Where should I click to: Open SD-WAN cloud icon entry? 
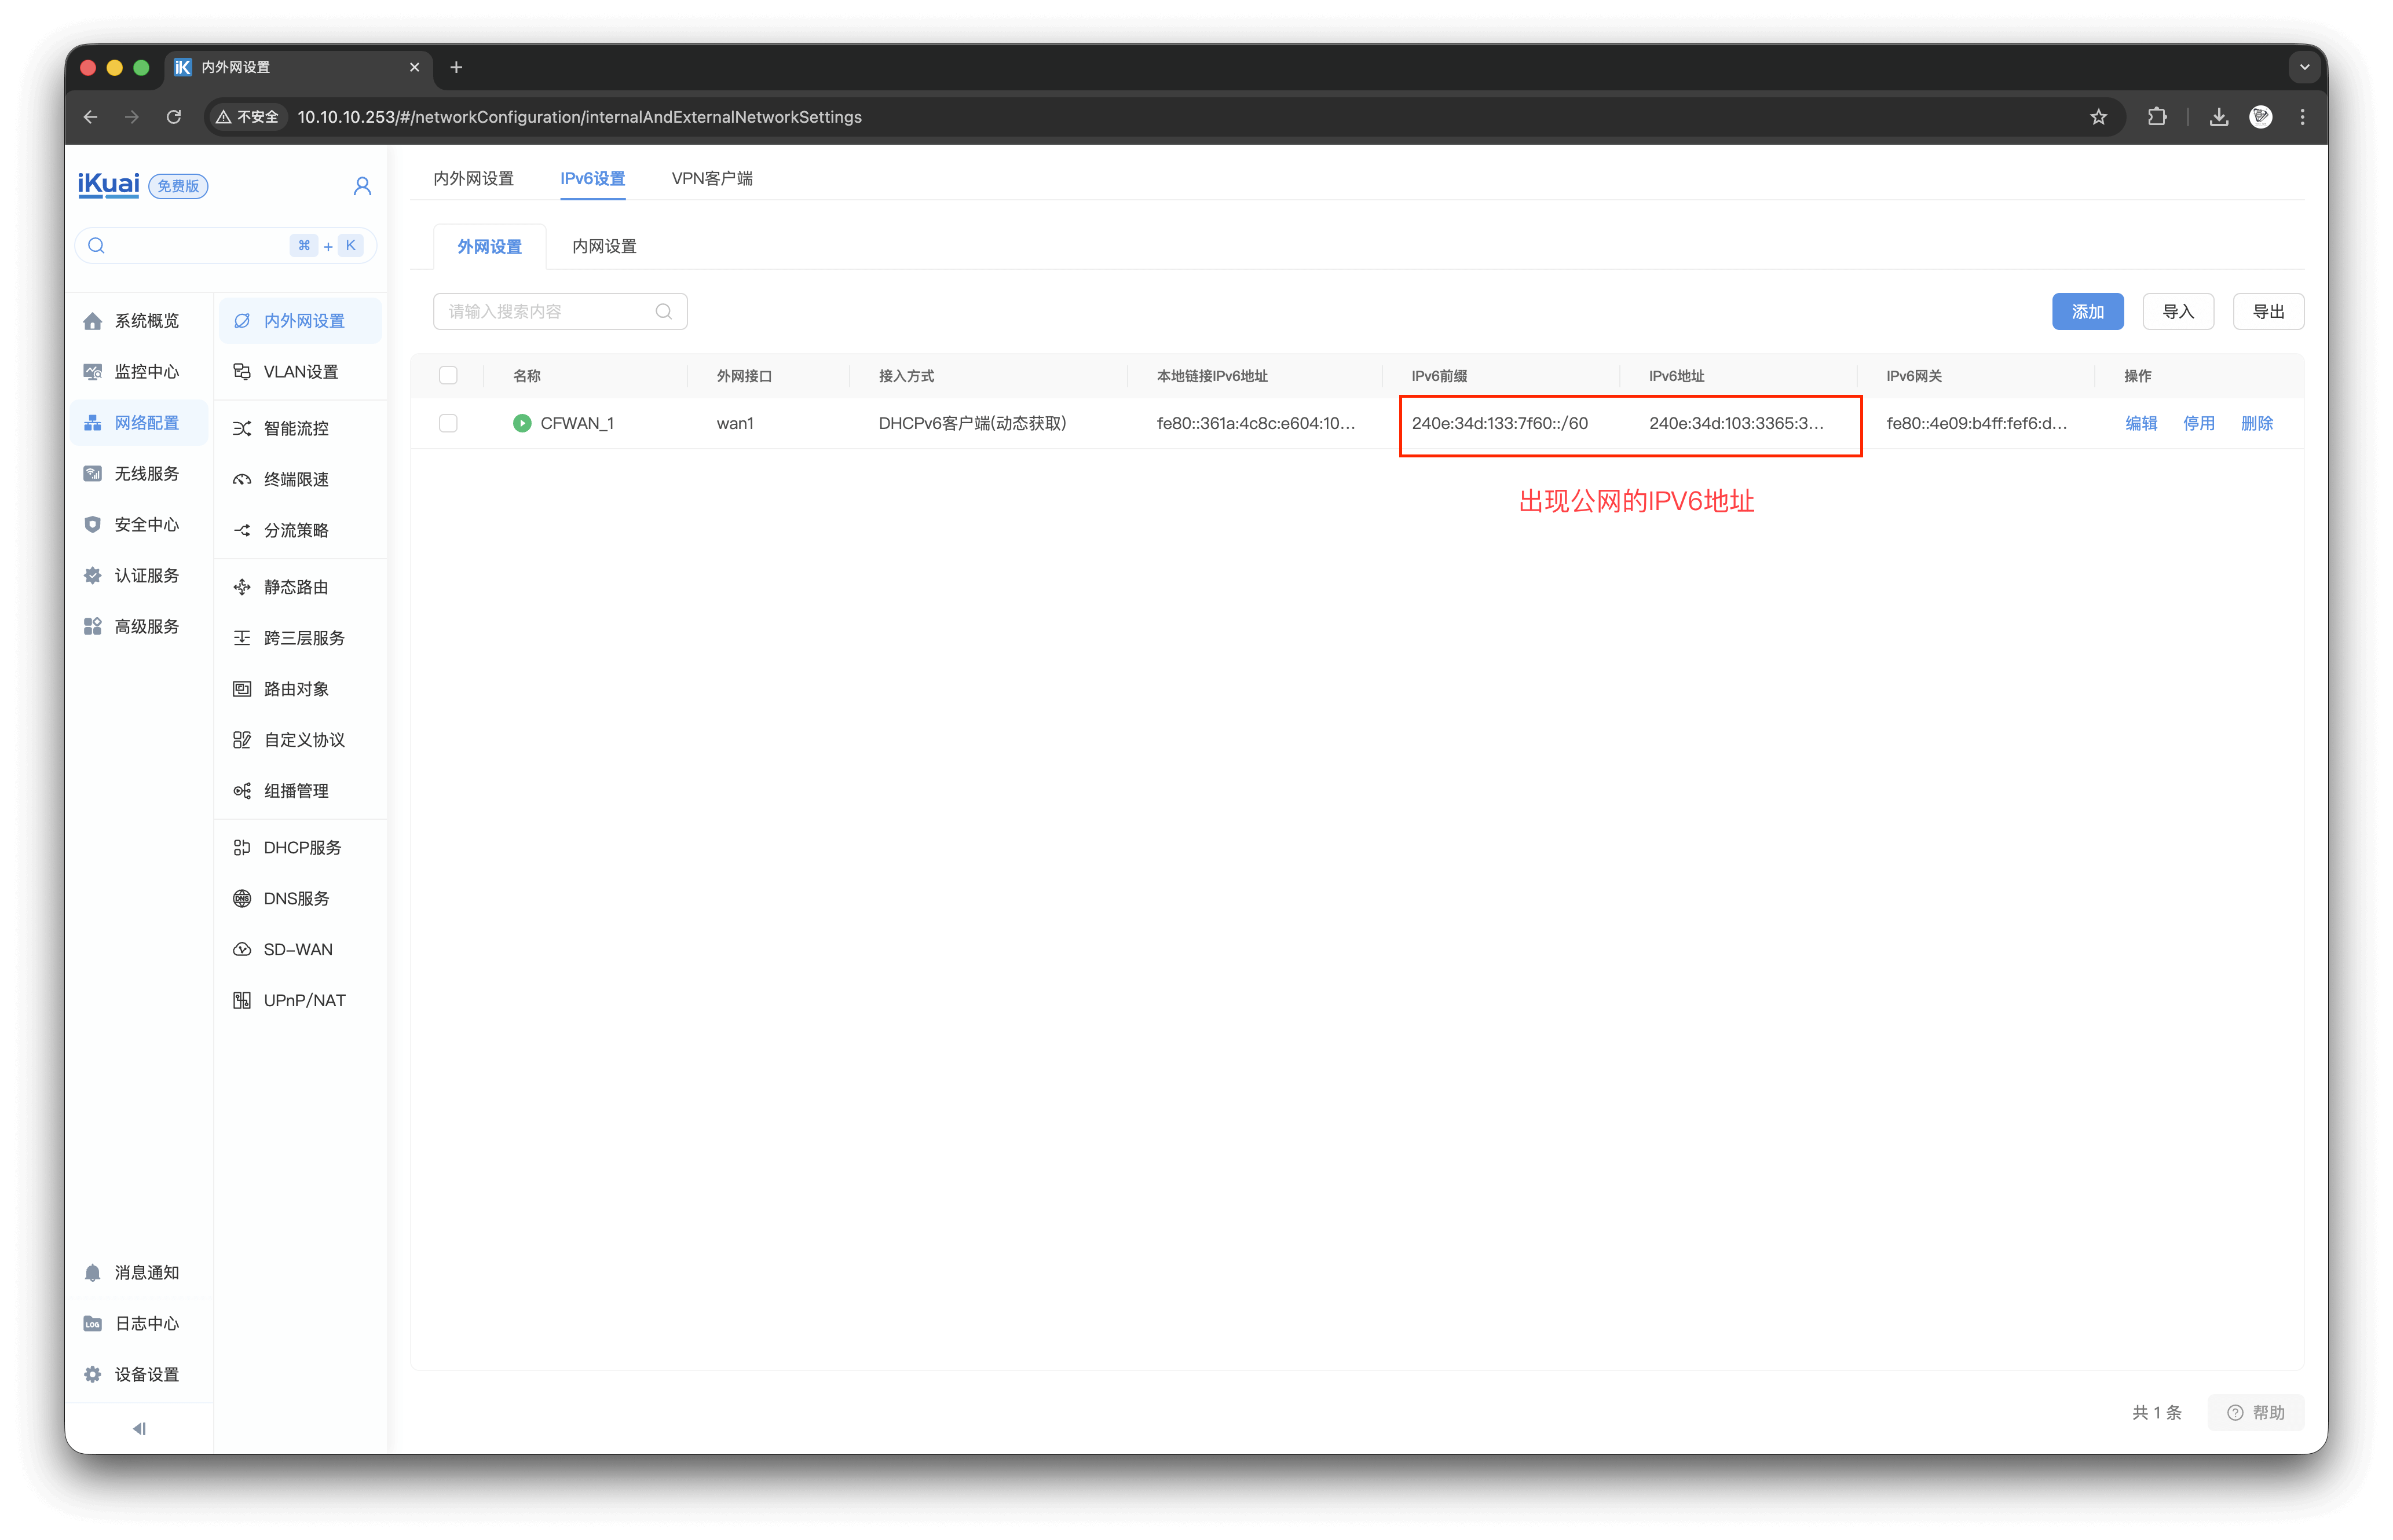point(242,949)
